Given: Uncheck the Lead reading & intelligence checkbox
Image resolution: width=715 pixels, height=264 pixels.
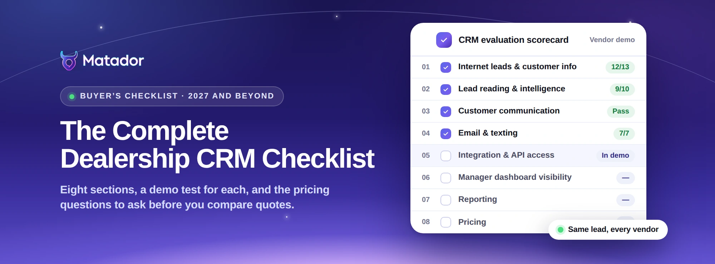Looking at the screenshot, I should 446,89.
